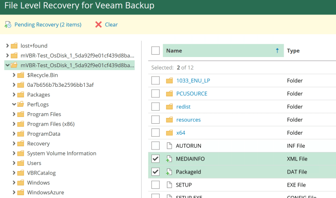Viewport: 336px width, 198px height.
Task: Click the AUTORUN file icon
Action: point(169,146)
